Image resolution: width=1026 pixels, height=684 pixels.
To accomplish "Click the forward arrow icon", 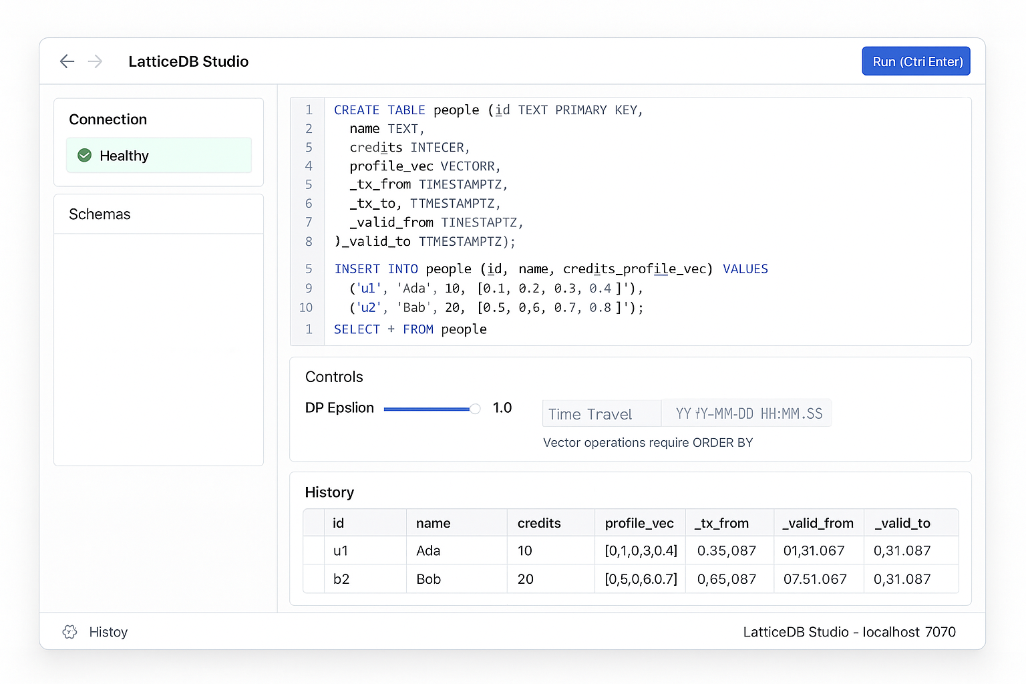I will 96,61.
